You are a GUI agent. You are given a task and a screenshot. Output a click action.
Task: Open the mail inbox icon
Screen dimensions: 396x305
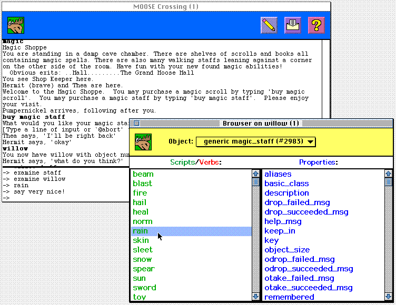293,25
